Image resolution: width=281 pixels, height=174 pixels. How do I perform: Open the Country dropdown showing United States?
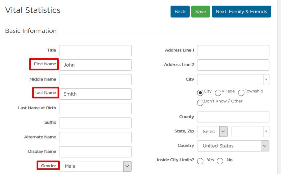coord(233,146)
